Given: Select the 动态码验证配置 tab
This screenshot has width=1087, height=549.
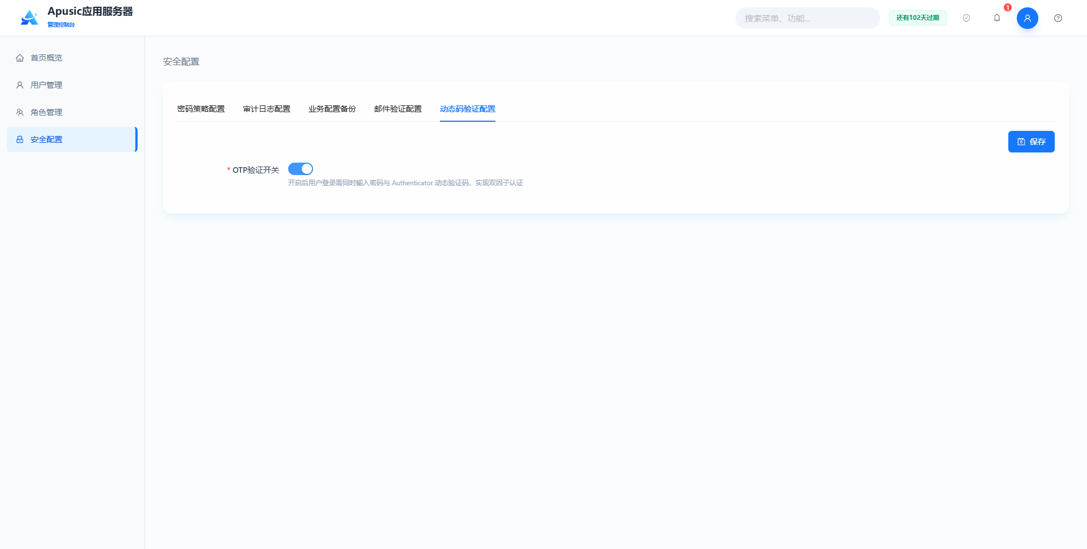Looking at the screenshot, I should (x=468, y=109).
